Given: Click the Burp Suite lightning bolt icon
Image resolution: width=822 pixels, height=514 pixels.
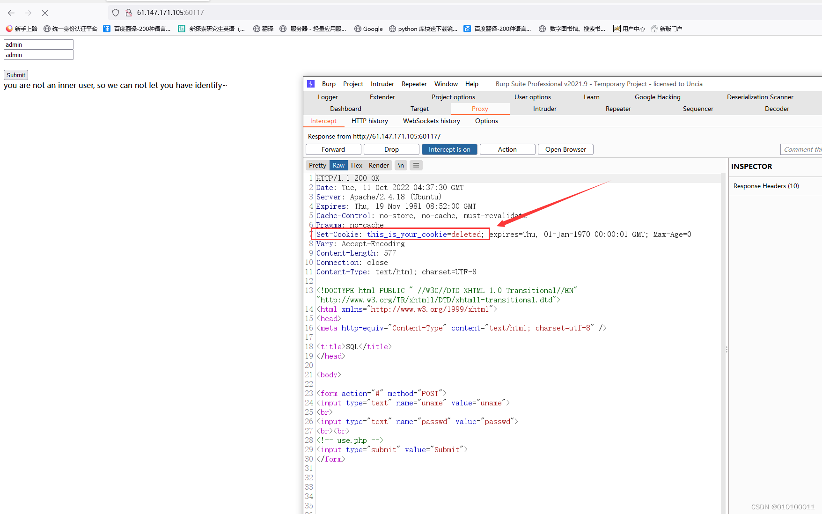Looking at the screenshot, I should point(311,84).
